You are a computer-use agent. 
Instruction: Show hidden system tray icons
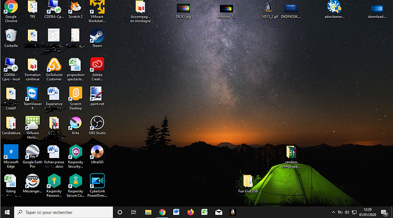[333, 212]
